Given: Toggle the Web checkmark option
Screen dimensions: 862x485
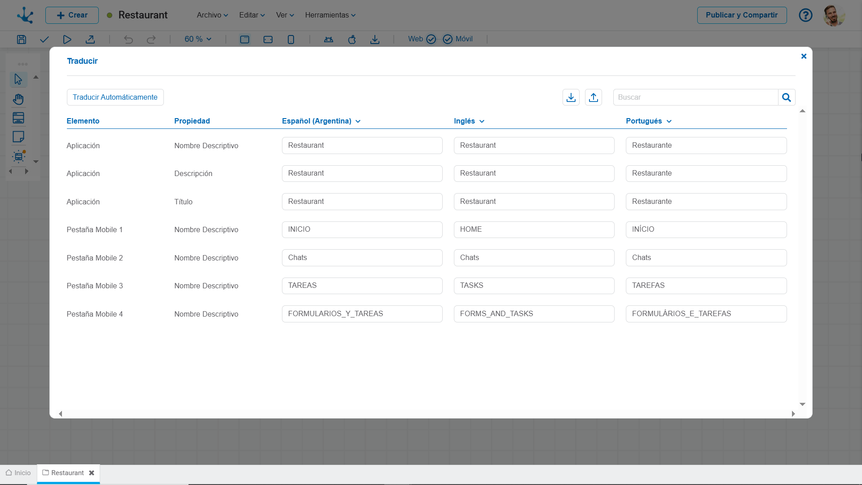Looking at the screenshot, I should pyautogui.click(x=431, y=40).
